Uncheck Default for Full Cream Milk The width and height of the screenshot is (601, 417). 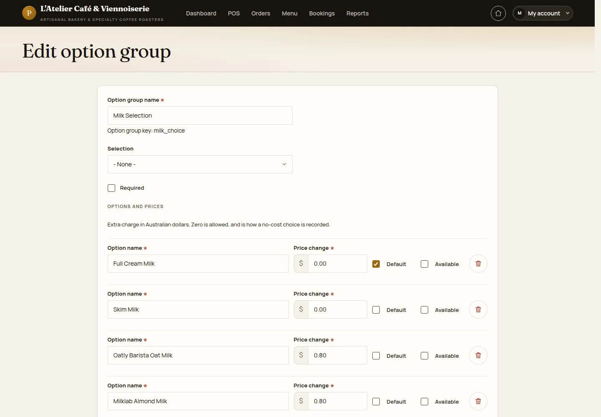point(376,264)
